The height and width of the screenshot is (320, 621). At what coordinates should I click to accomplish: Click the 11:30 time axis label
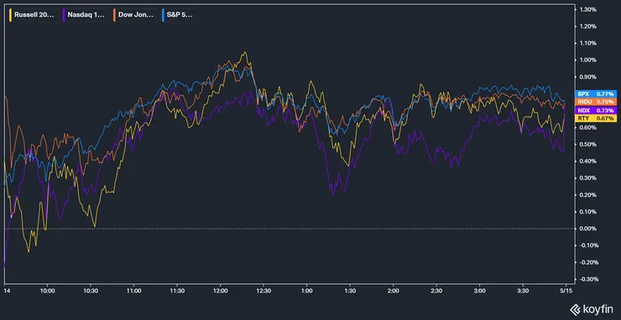177,292
